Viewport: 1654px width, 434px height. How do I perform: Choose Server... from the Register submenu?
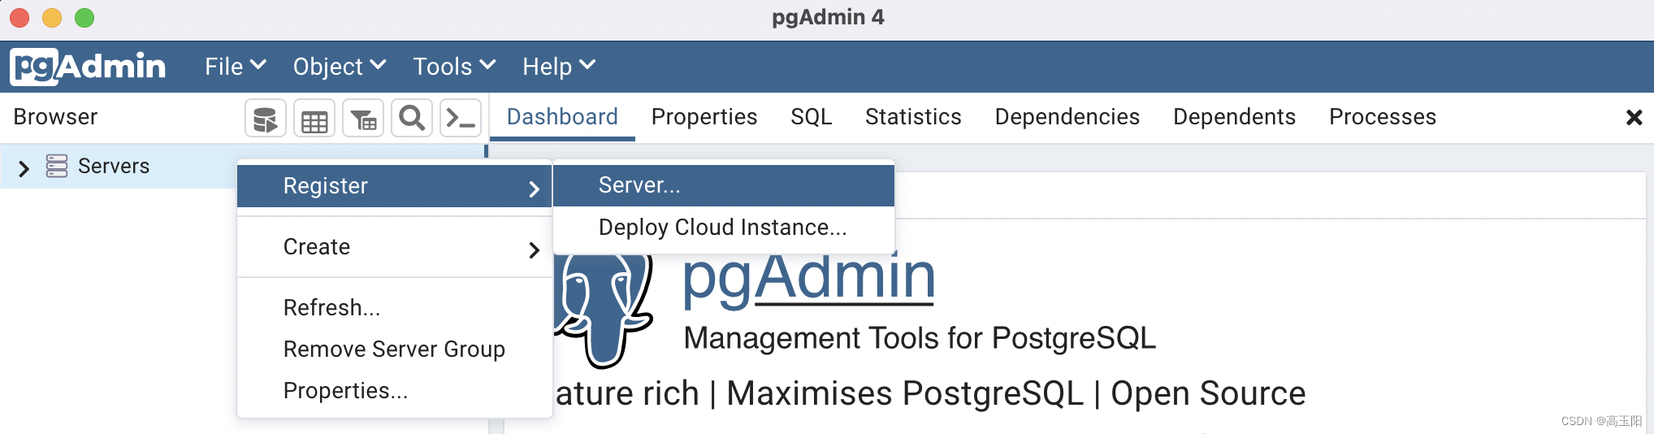[x=724, y=185]
